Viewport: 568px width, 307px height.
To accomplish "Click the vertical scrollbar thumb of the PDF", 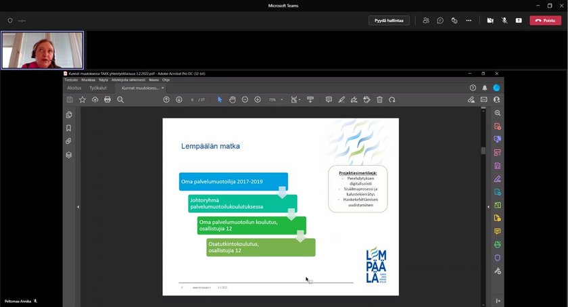I will coord(483,150).
